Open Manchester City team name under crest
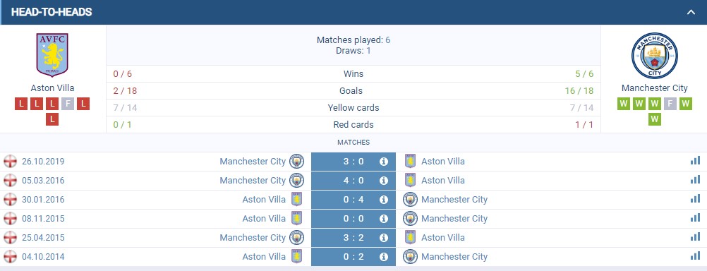Viewport: 707px width, 271px height. [x=654, y=88]
